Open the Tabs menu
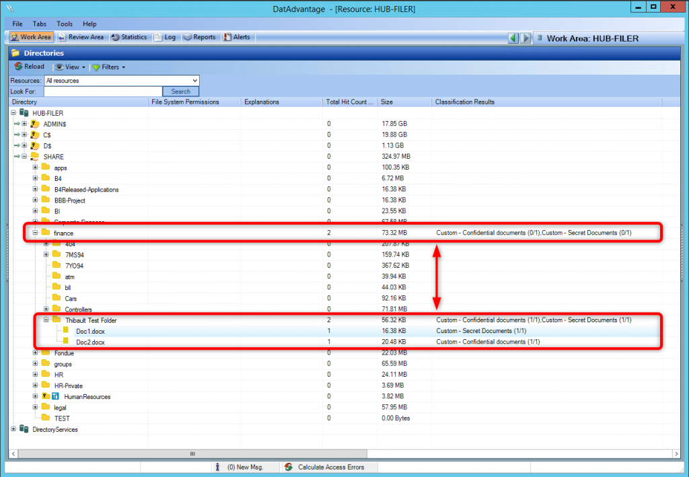The width and height of the screenshot is (689, 477). 39,24
